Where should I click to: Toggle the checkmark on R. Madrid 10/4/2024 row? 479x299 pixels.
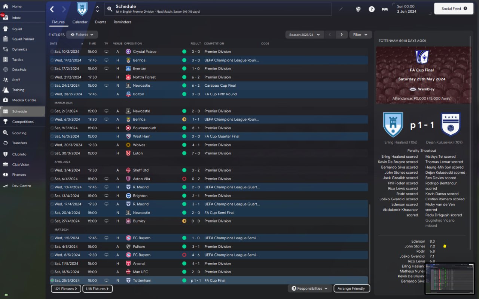point(52,187)
